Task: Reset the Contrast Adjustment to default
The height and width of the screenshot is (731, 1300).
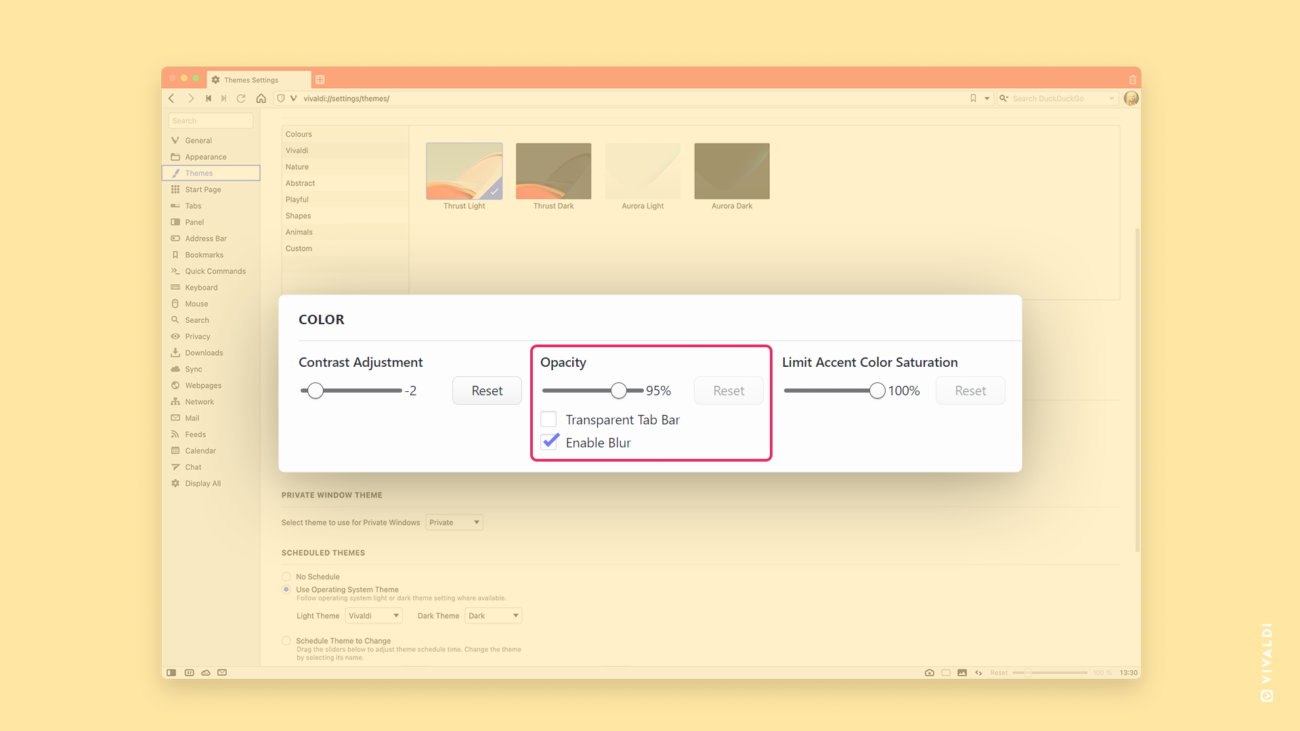Action: click(x=487, y=389)
